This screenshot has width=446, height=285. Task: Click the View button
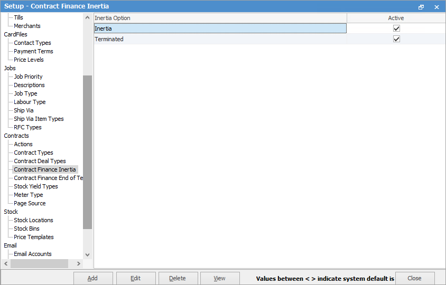220,278
